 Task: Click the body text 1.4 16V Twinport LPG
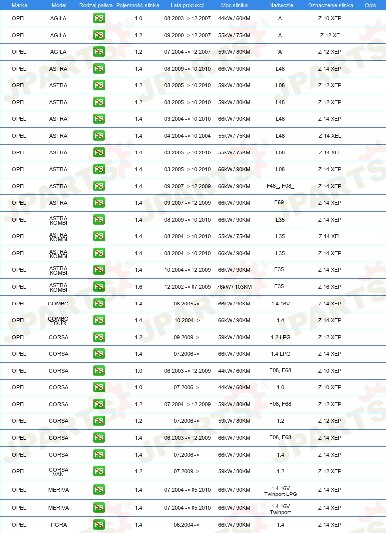[x=280, y=491]
